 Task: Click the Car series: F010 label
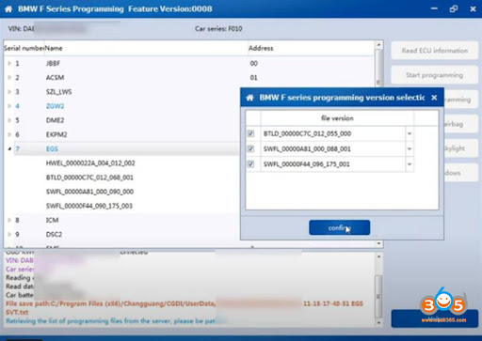coord(218,29)
